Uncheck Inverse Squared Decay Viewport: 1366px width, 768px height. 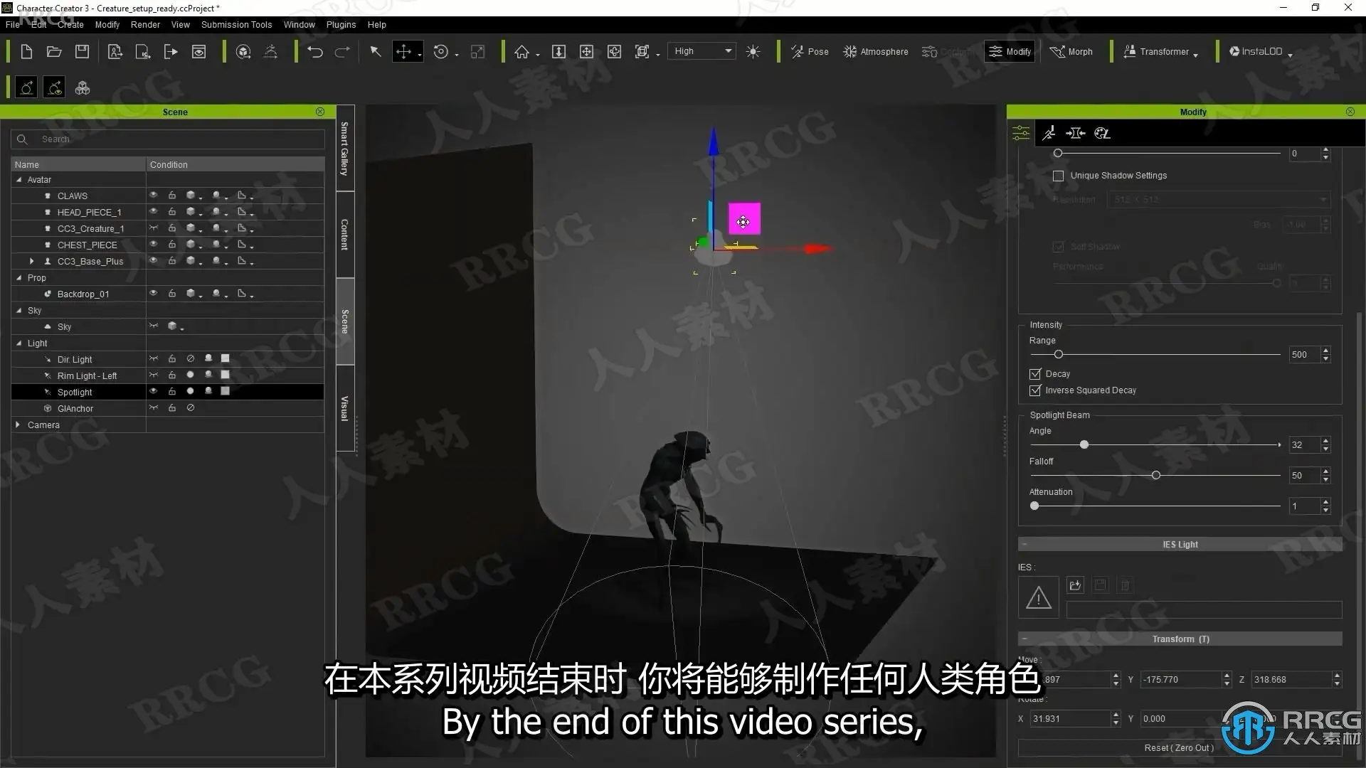[x=1035, y=390]
